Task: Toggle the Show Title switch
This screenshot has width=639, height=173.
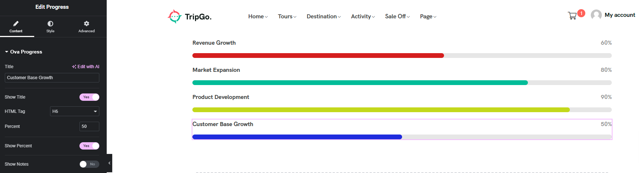Action: point(89,97)
